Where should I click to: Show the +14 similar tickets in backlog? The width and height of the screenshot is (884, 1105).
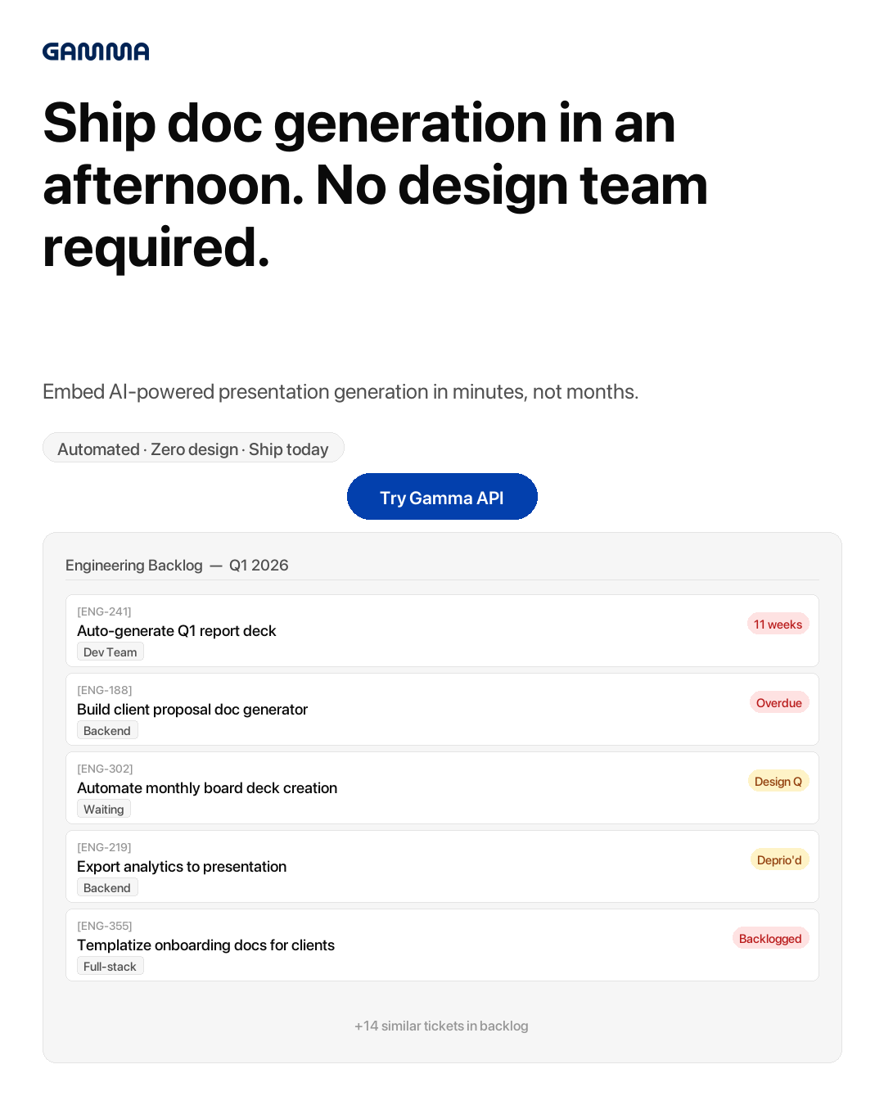pyautogui.click(x=441, y=1026)
